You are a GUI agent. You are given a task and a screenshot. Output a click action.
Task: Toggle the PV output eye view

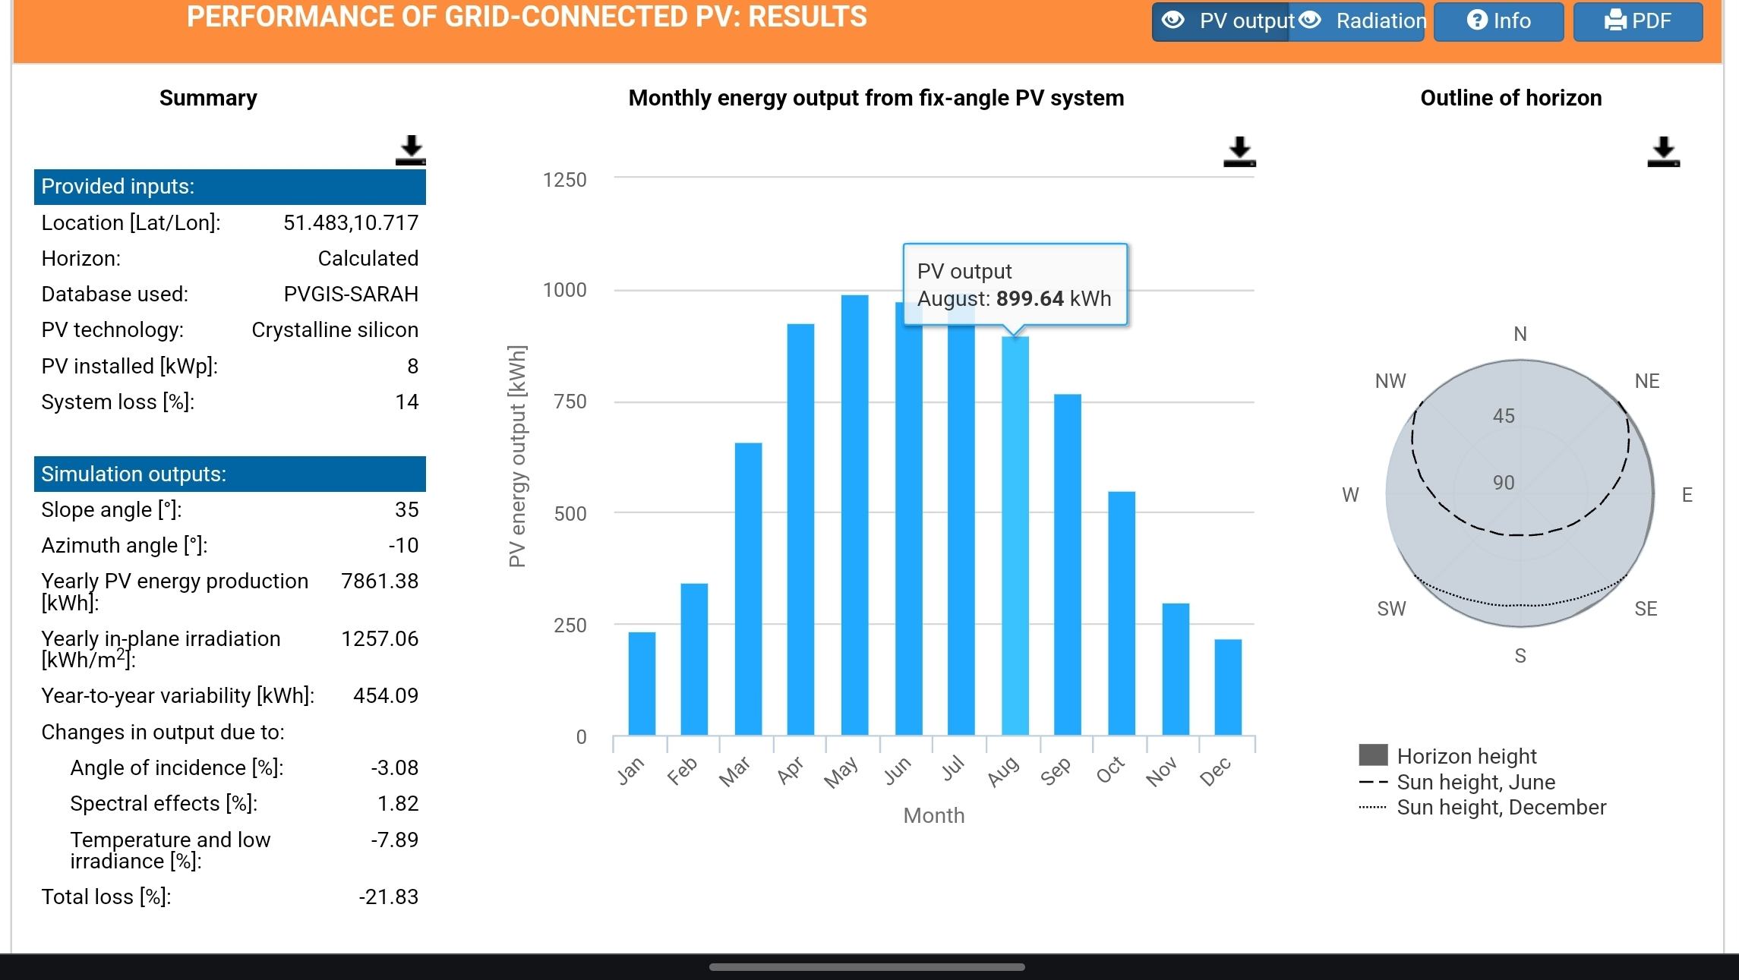coord(1220,21)
